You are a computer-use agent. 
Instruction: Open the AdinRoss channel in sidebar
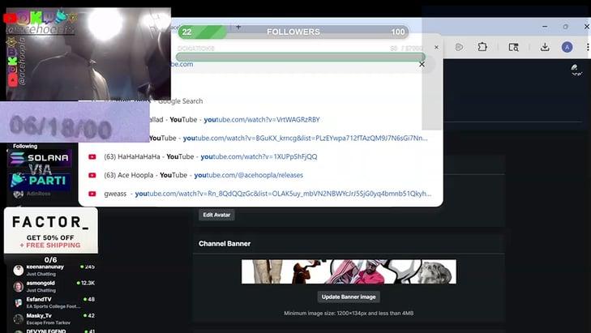(38, 194)
